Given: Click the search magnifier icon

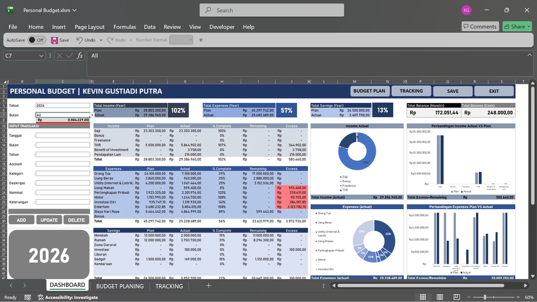Looking at the screenshot, I should 208,10.
